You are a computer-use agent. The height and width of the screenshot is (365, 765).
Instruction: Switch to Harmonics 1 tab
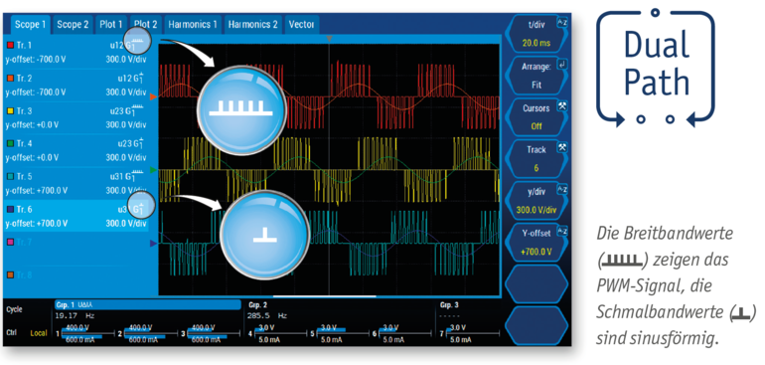pyautogui.click(x=193, y=25)
